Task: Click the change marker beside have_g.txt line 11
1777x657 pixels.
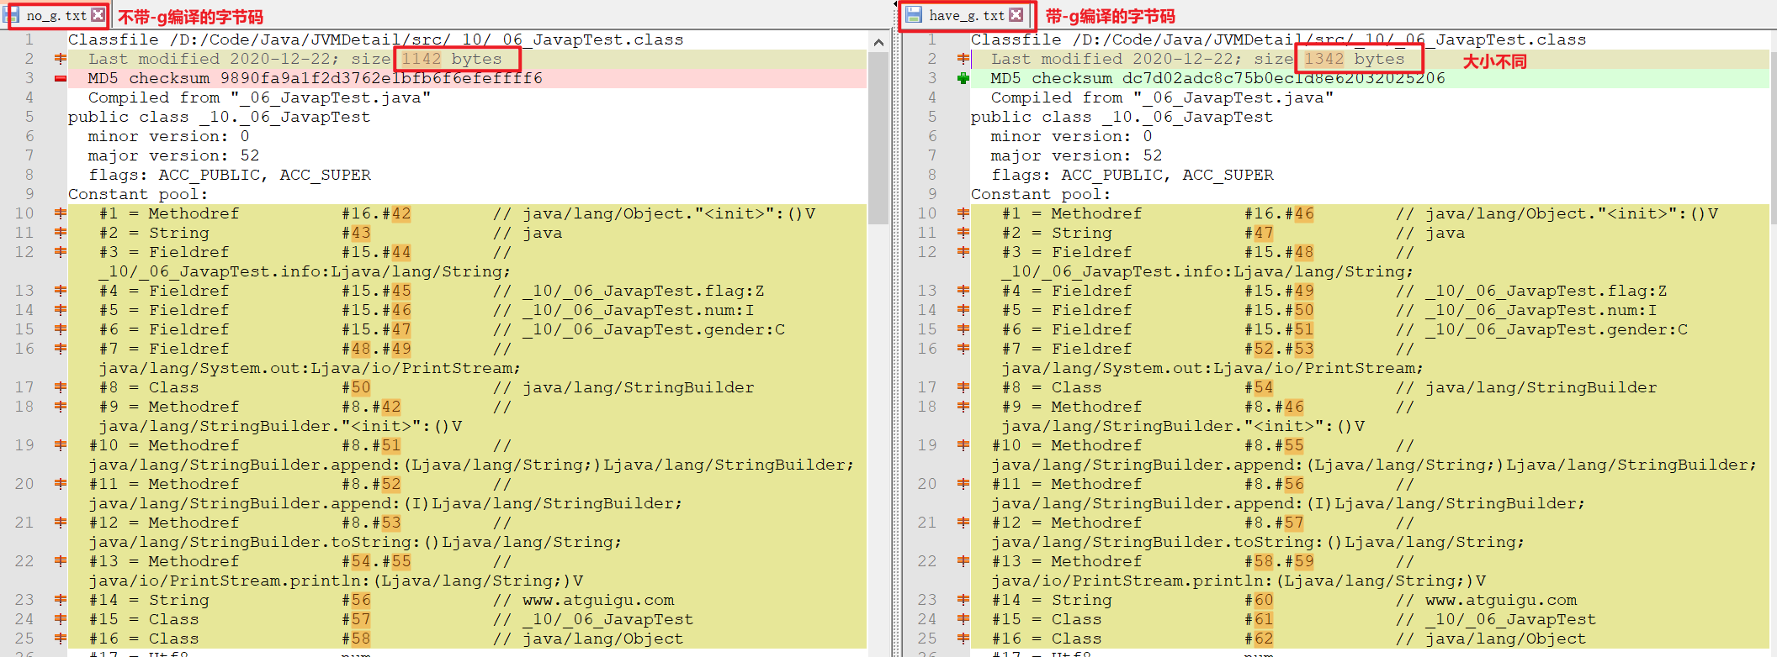Action: [x=963, y=233]
